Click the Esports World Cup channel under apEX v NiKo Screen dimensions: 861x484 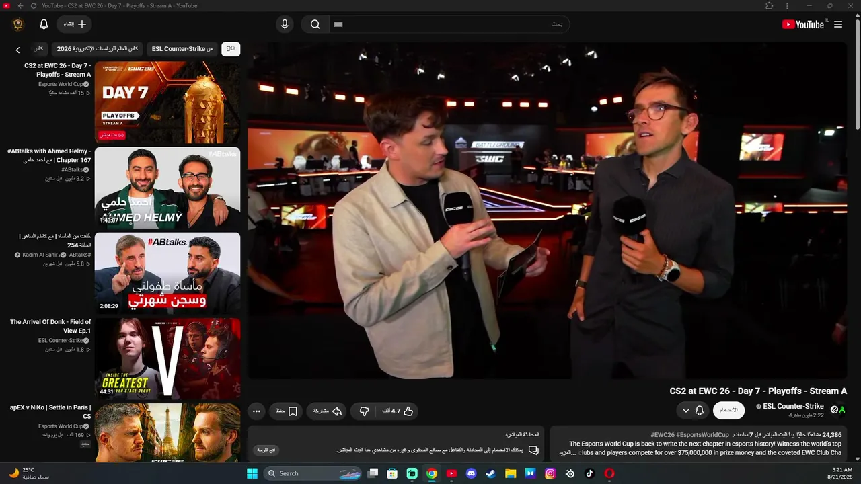tap(61, 426)
